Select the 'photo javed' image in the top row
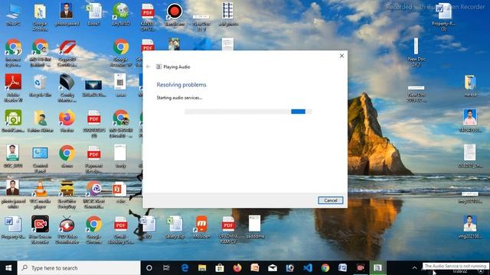Viewport: 490px width, 275px height. point(67,15)
